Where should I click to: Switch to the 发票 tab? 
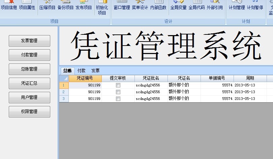pos(95,71)
